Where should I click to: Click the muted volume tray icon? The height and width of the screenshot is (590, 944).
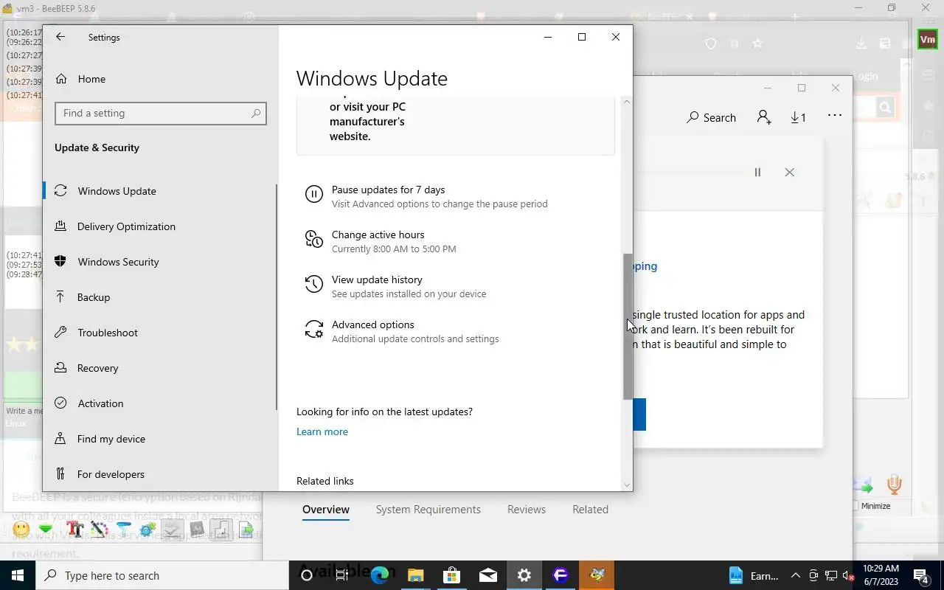coord(848,576)
